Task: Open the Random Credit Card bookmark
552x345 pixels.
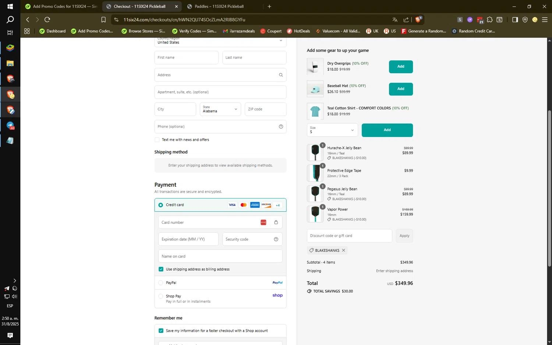Action: pos(473,31)
